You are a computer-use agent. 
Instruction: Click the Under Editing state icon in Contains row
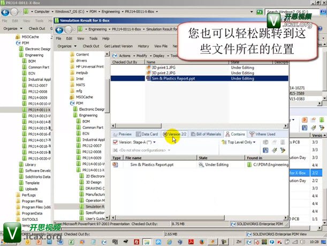(201, 165)
